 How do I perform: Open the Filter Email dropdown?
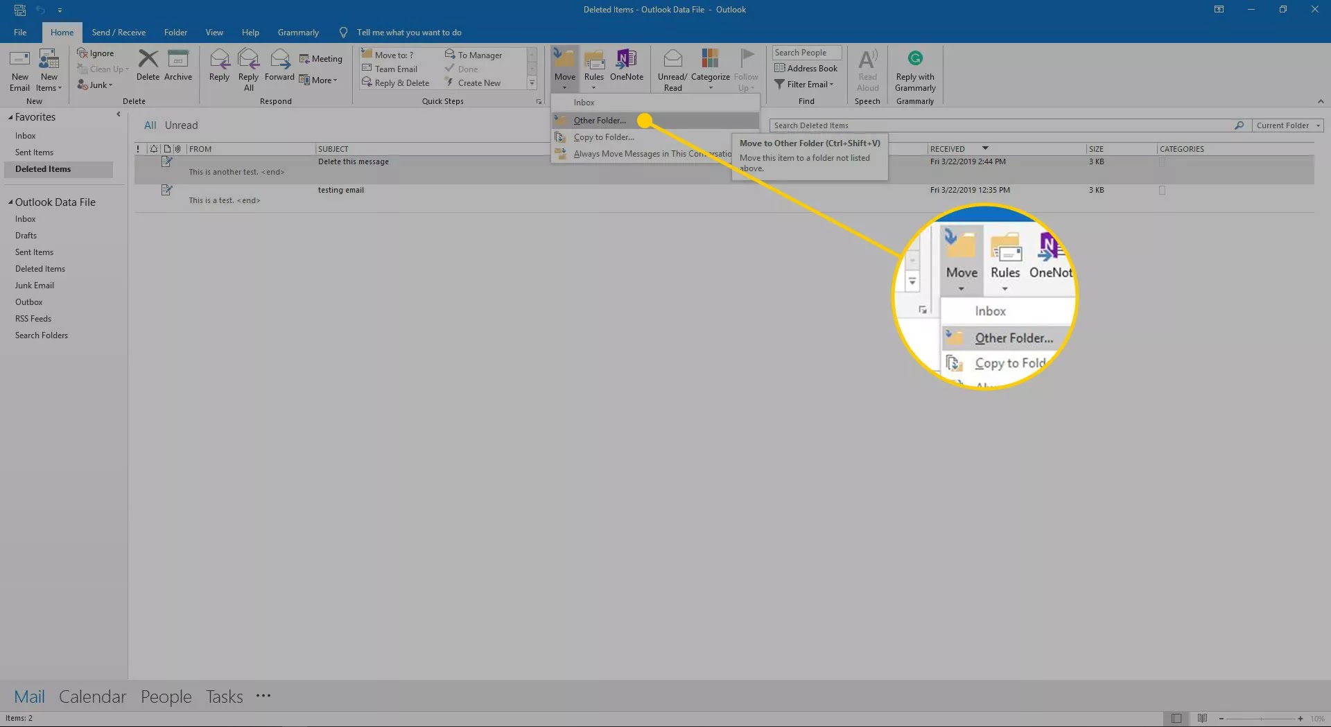(x=804, y=85)
